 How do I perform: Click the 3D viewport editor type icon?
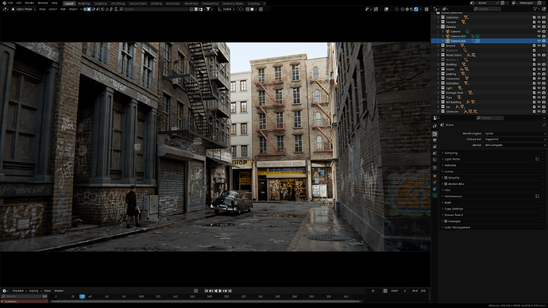(x=6, y=9)
